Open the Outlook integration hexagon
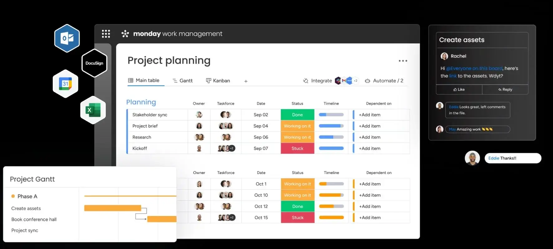This screenshot has width=553, height=249. coord(67,38)
